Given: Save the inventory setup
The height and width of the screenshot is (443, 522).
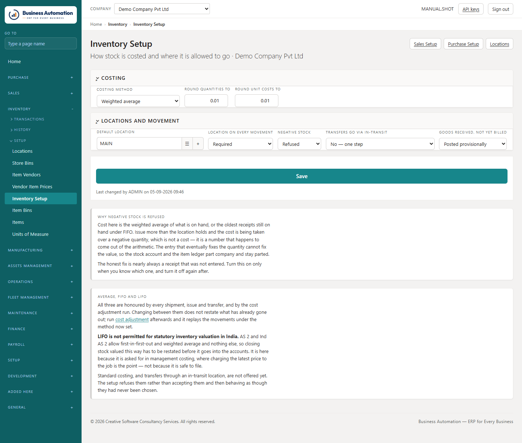Looking at the screenshot, I should [x=302, y=176].
